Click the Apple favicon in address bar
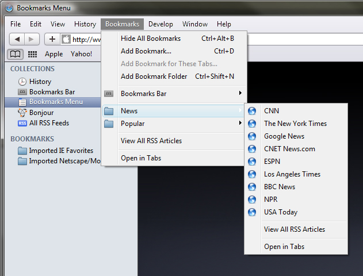The width and height of the screenshot is (363, 276). click(66, 39)
